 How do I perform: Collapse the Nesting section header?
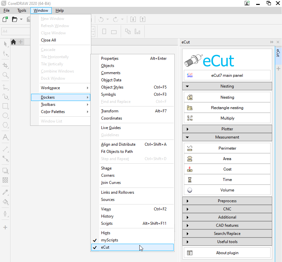click(227, 86)
